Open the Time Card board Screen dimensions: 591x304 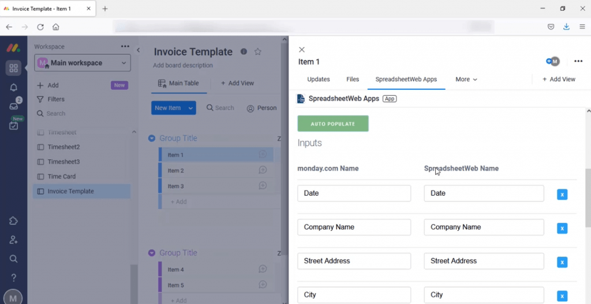(x=81, y=176)
